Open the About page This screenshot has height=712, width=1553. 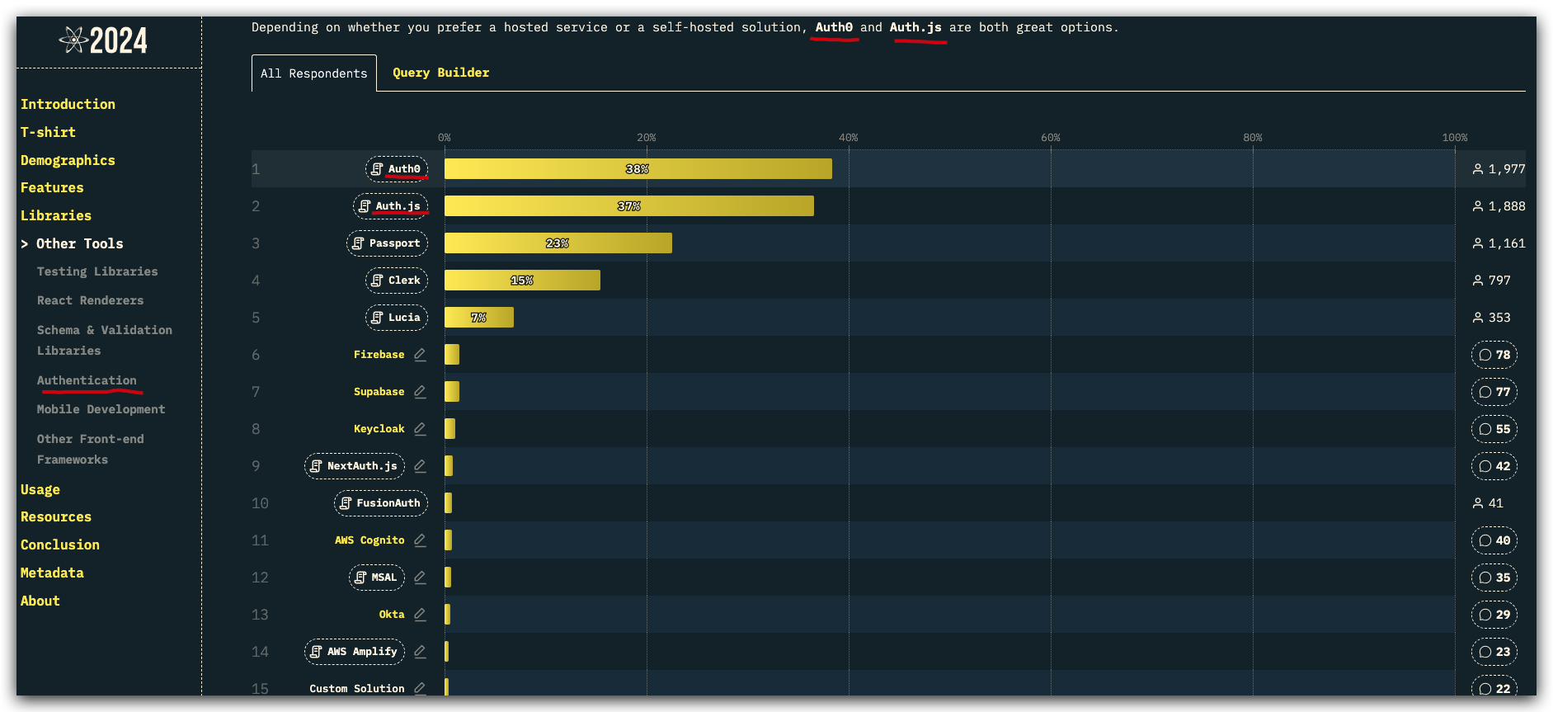coord(40,601)
